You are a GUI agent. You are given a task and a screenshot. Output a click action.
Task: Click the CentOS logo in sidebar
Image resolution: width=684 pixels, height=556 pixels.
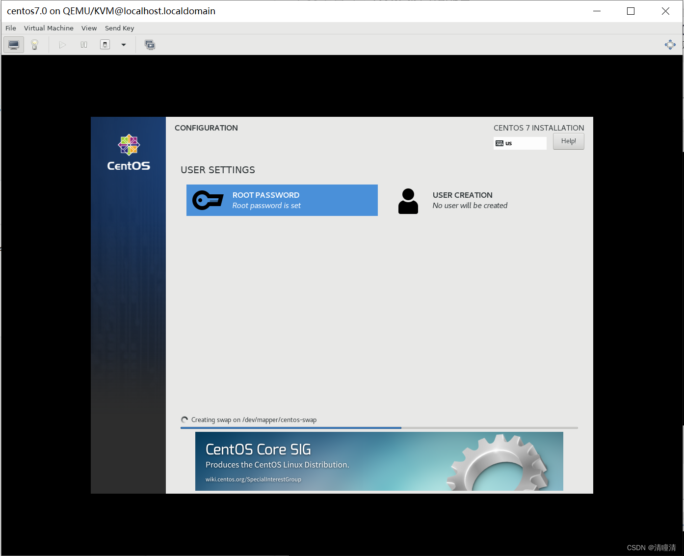point(129,153)
